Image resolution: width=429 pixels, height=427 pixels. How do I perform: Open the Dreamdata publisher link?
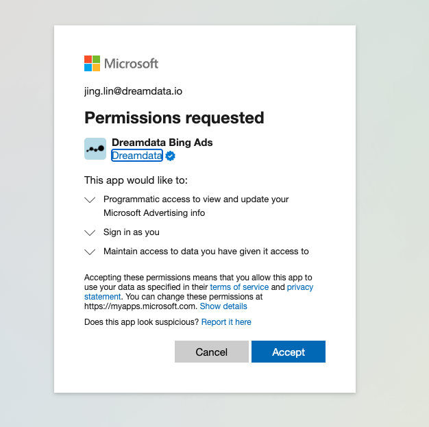click(137, 156)
